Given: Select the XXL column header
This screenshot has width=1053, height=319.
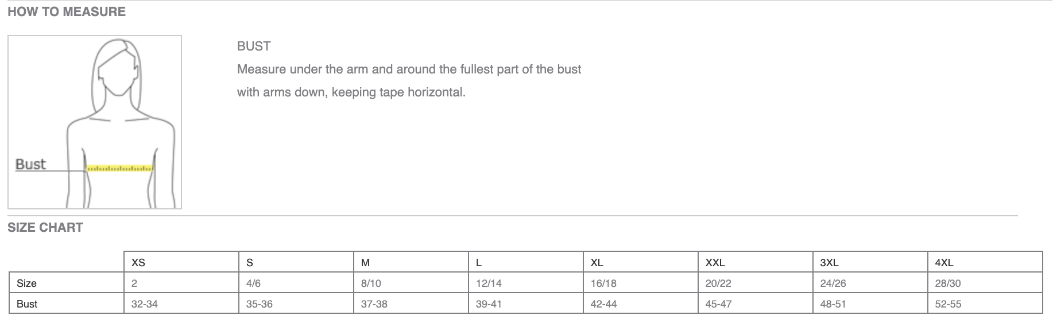Looking at the screenshot, I should click(x=715, y=263).
